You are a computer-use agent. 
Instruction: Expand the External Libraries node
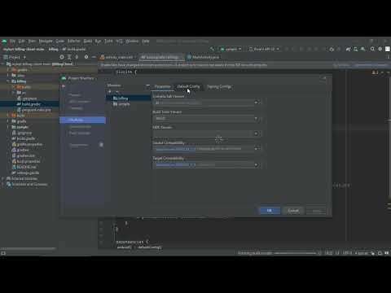(x=3, y=178)
